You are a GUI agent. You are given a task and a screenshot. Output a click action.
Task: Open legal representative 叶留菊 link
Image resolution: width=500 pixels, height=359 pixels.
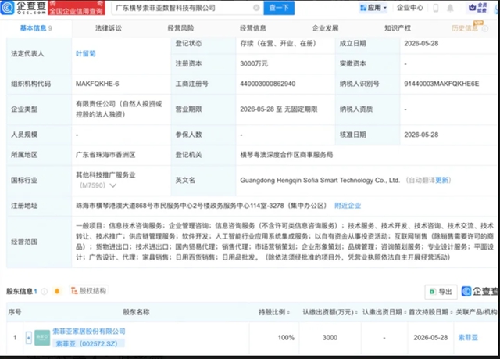tap(85, 54)
